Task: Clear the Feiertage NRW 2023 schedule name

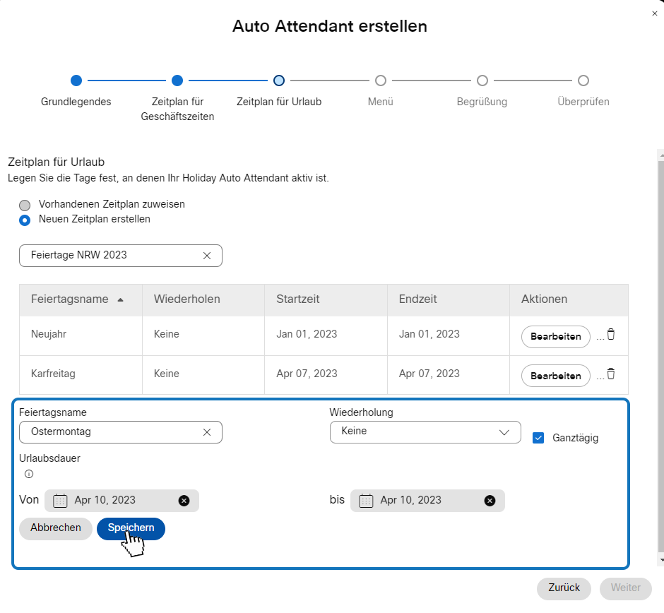Action: 207,256
